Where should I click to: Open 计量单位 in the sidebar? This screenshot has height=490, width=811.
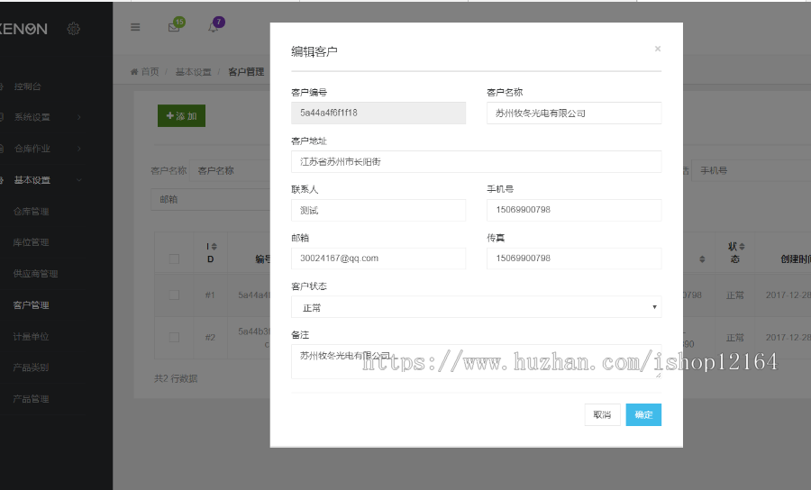31,337
